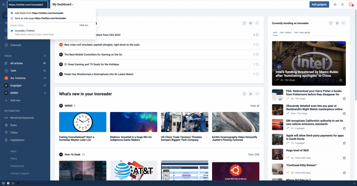This screenshot has height=186, width=357.
Task: Refresh the What's new in your Inoreader gadget
Action: click(244, 94)
